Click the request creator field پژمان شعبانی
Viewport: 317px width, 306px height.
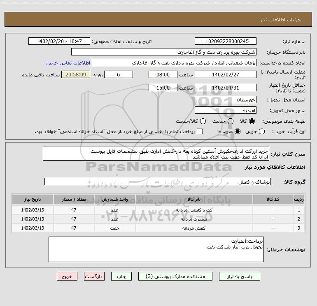[174, 63]
